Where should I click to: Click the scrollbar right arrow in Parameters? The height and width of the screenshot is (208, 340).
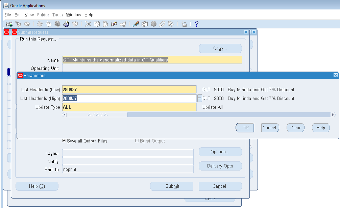[333, 114]
